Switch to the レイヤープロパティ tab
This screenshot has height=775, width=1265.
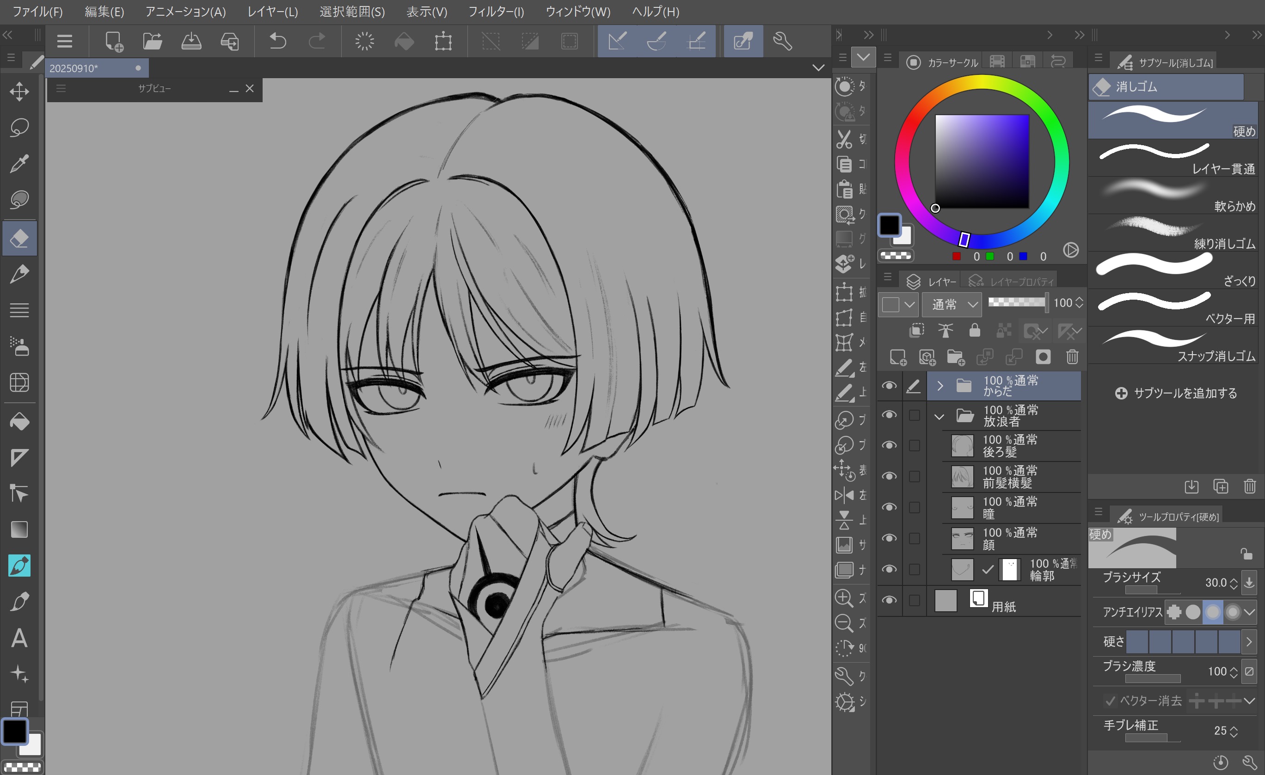pyautogui.click(x=1011, y=282)
